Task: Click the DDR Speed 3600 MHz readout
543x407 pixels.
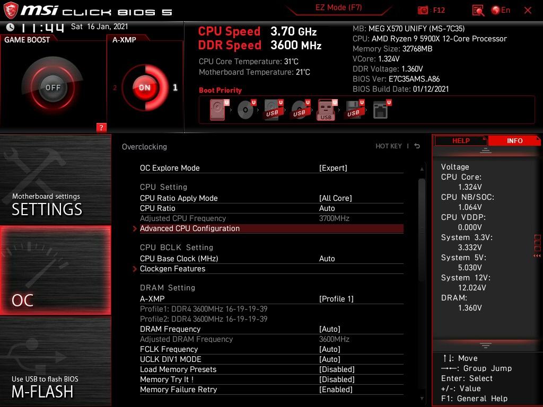Action: (260, 46)
